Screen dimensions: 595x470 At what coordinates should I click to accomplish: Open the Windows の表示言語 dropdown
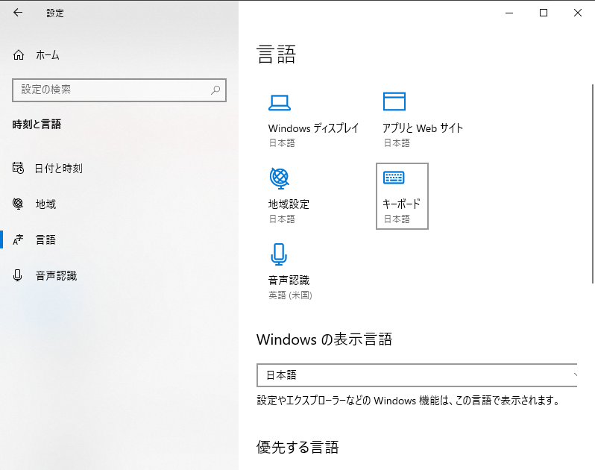point(417,375)
